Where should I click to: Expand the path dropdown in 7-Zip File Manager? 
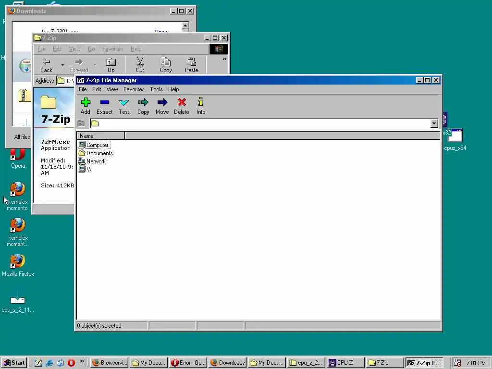[x=434, y=123]
